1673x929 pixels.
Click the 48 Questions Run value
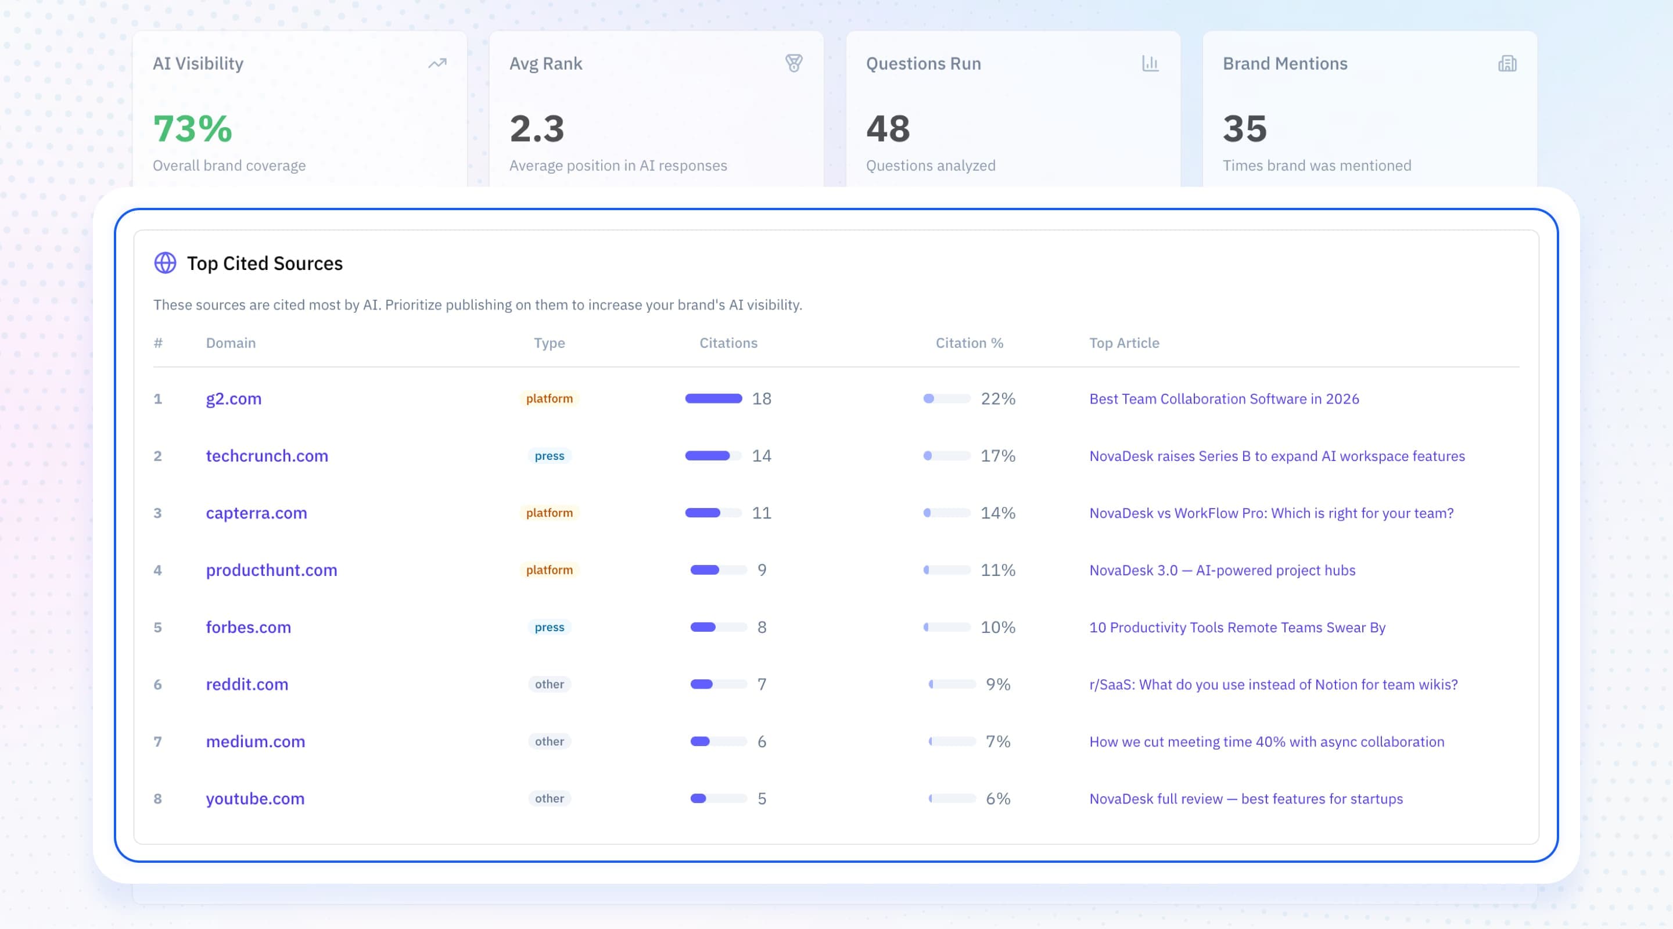pos(888,128)
